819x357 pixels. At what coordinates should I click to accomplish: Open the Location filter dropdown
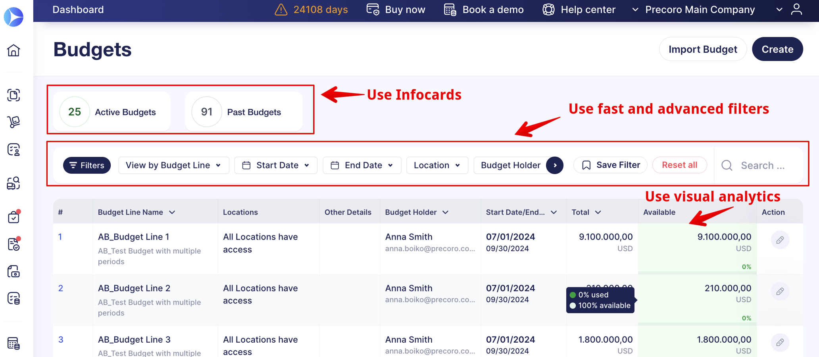(437, 165)
